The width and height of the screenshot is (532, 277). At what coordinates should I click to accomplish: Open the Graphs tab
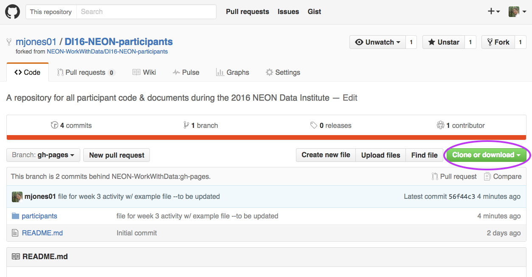click(233, 72)
